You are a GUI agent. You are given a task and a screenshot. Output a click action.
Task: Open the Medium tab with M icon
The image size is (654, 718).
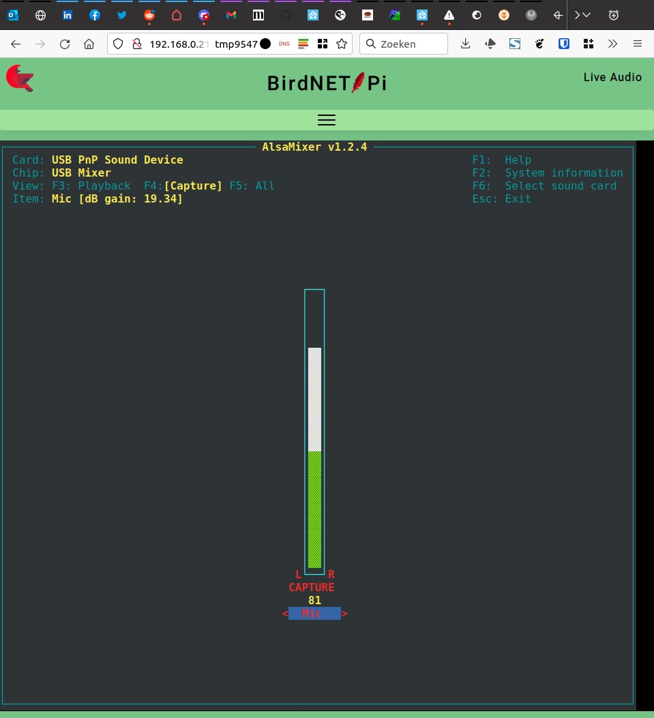point(258,15)
